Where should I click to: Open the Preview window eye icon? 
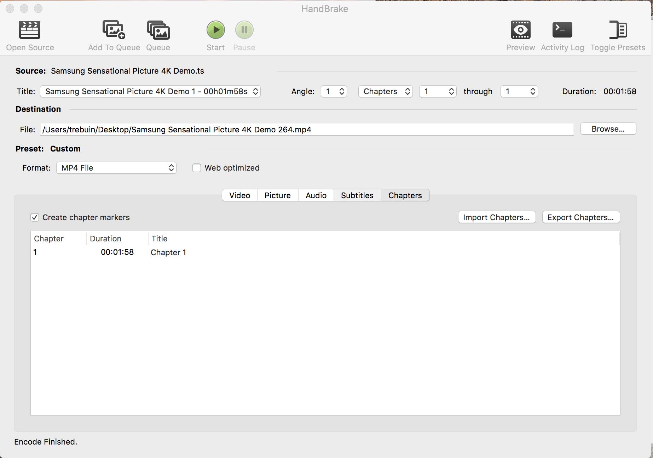point(520,30)
